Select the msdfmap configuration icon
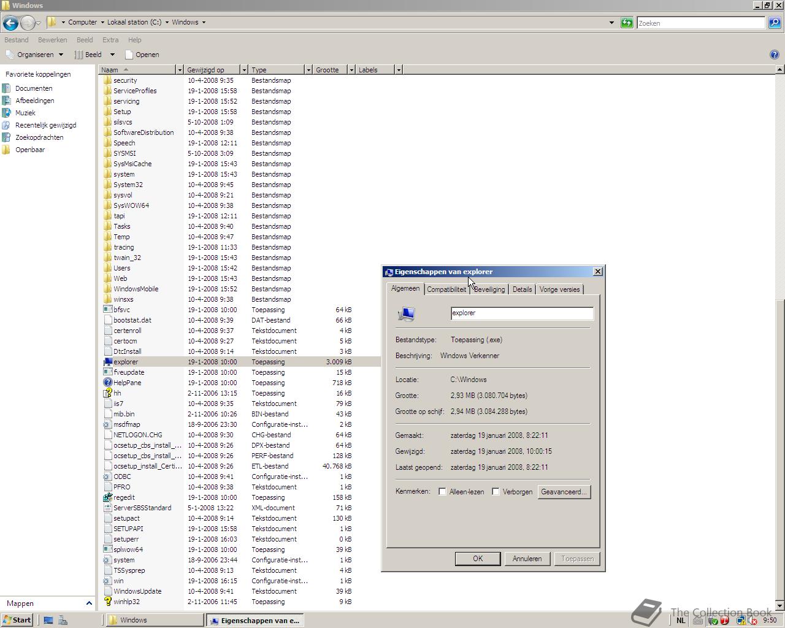Image resolution: width=785 pixels, height=628 pixels. click(108, 424)
